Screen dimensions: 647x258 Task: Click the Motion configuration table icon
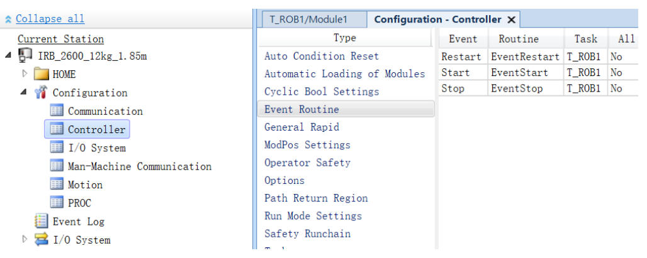click(58, 185)
